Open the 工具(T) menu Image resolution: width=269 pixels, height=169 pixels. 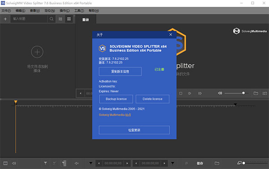79,11
